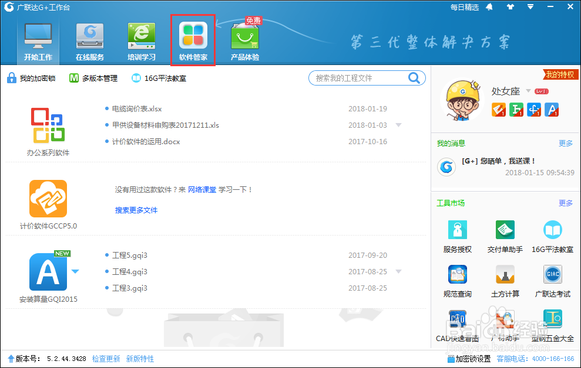Screen dimensions: 581x368
Task: Open the 服务授权 tool
Action: point(458,237)
